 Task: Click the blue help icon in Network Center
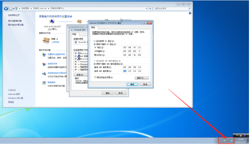tap(190, 13)
